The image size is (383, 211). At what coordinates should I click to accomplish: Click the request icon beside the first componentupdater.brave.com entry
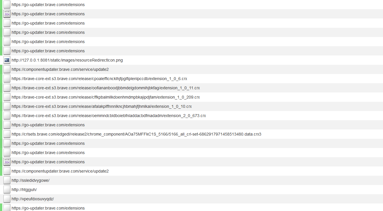click(7, 69)
